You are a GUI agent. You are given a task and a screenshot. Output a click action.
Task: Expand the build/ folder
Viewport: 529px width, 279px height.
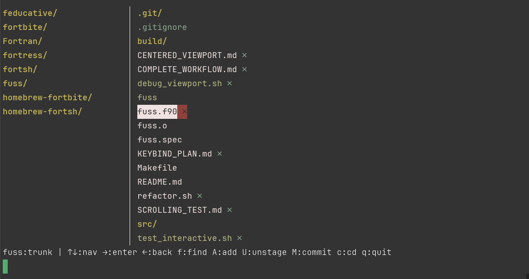point(152,41)
